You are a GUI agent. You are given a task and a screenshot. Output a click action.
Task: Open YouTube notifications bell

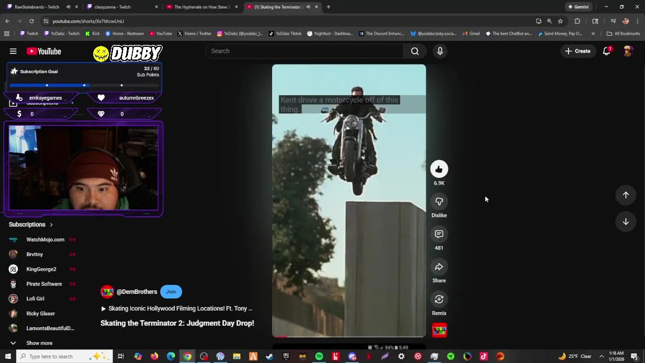pyautogui.click(x=607, y=51)
